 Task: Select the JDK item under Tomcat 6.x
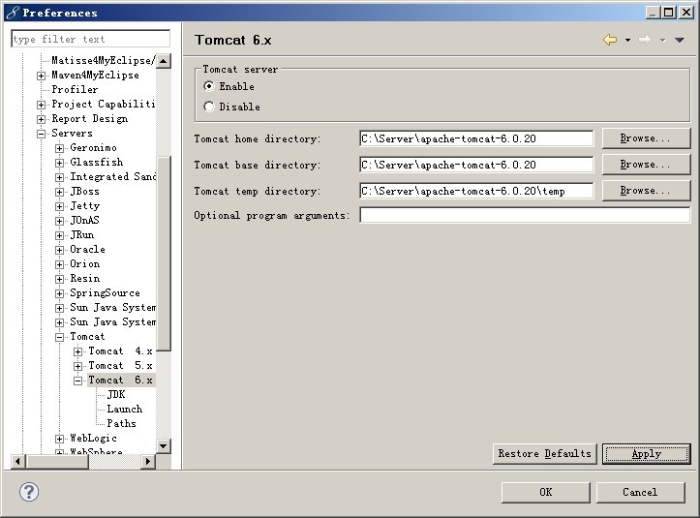[116, 394]
